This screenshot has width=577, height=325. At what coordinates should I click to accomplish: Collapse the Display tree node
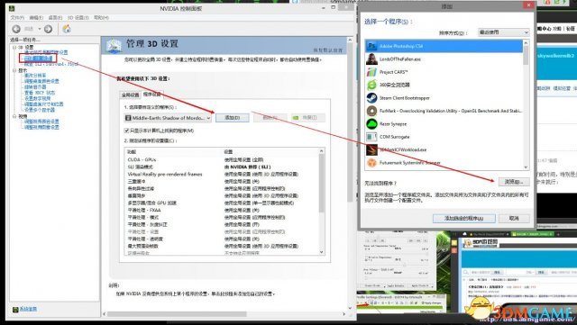(x=14, y=70)
